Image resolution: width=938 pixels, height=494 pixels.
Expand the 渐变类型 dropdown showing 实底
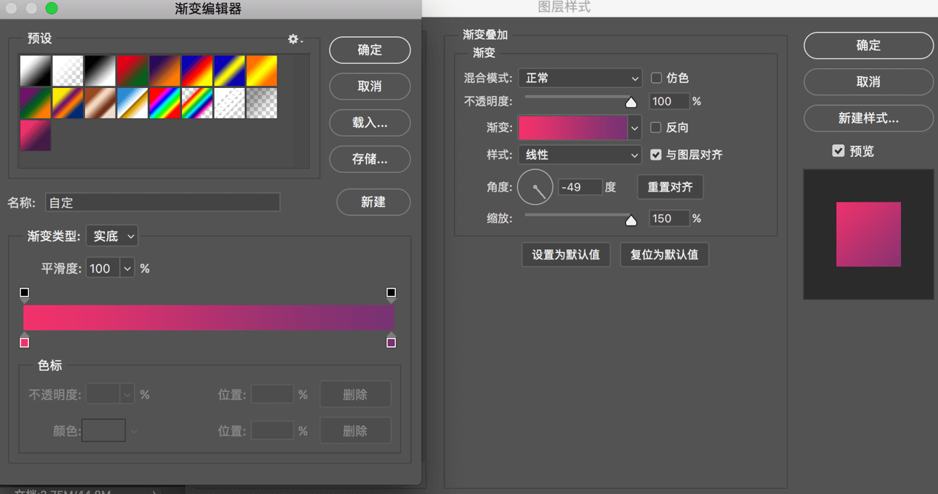(x=112, y=236)
